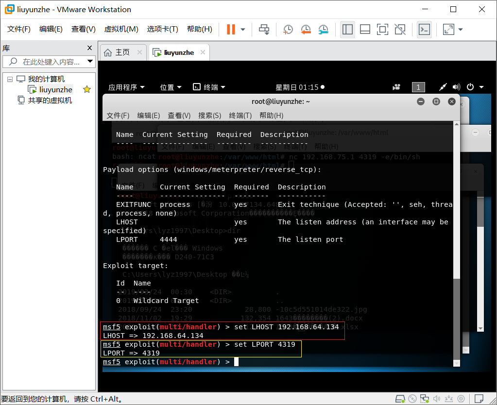
Task: Close the liuyunzhe tab
Action: pos(203,52)
